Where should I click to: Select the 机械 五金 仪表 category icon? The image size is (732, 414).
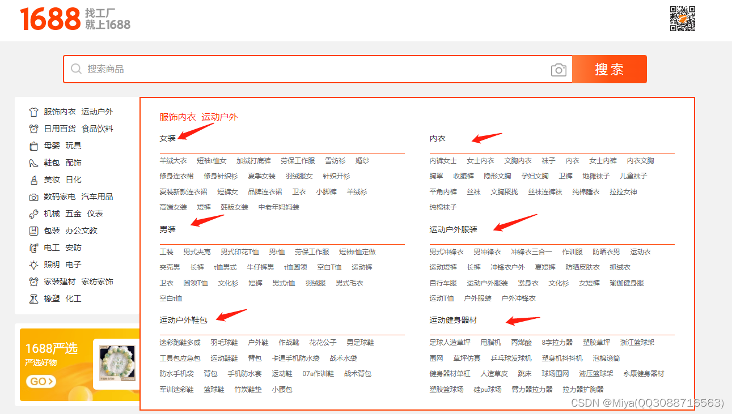click(x=33, y=214)
